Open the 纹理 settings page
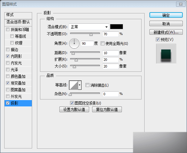The width and height of the screenshot is (187, 153). coord(18,43)
